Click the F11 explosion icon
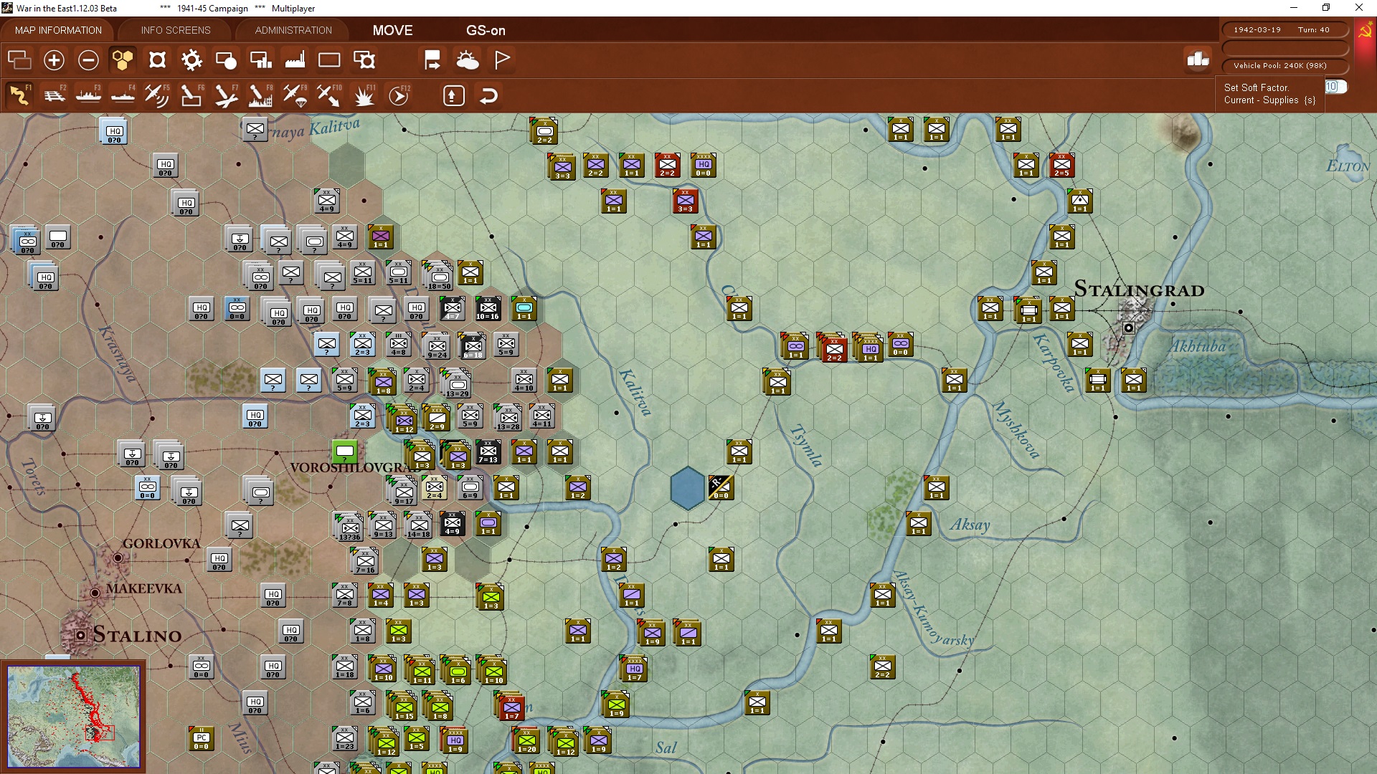This screenshot has width=1377, height=774. 364,95
